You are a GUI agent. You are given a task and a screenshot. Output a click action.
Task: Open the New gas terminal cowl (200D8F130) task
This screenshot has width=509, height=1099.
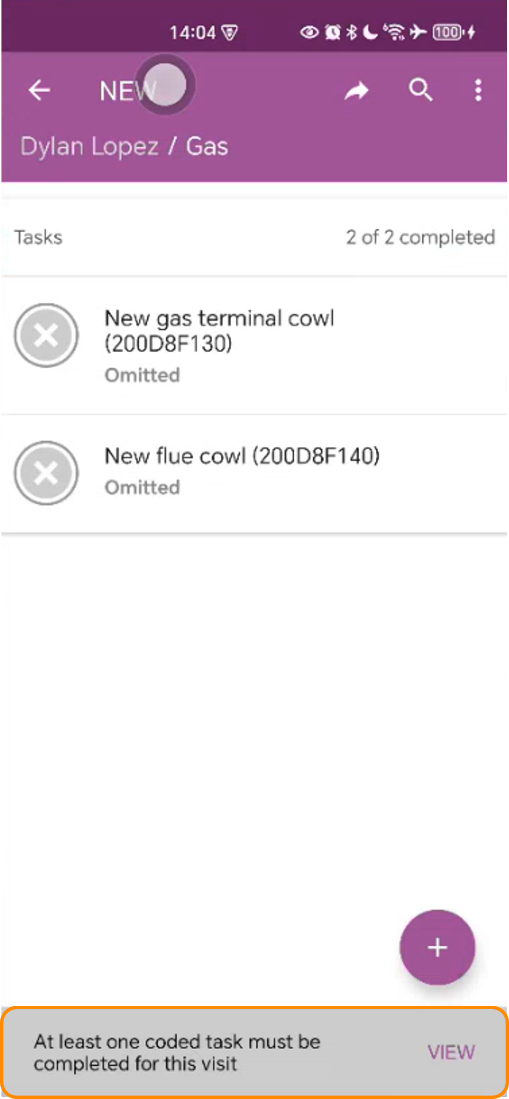tap(220, 331)
